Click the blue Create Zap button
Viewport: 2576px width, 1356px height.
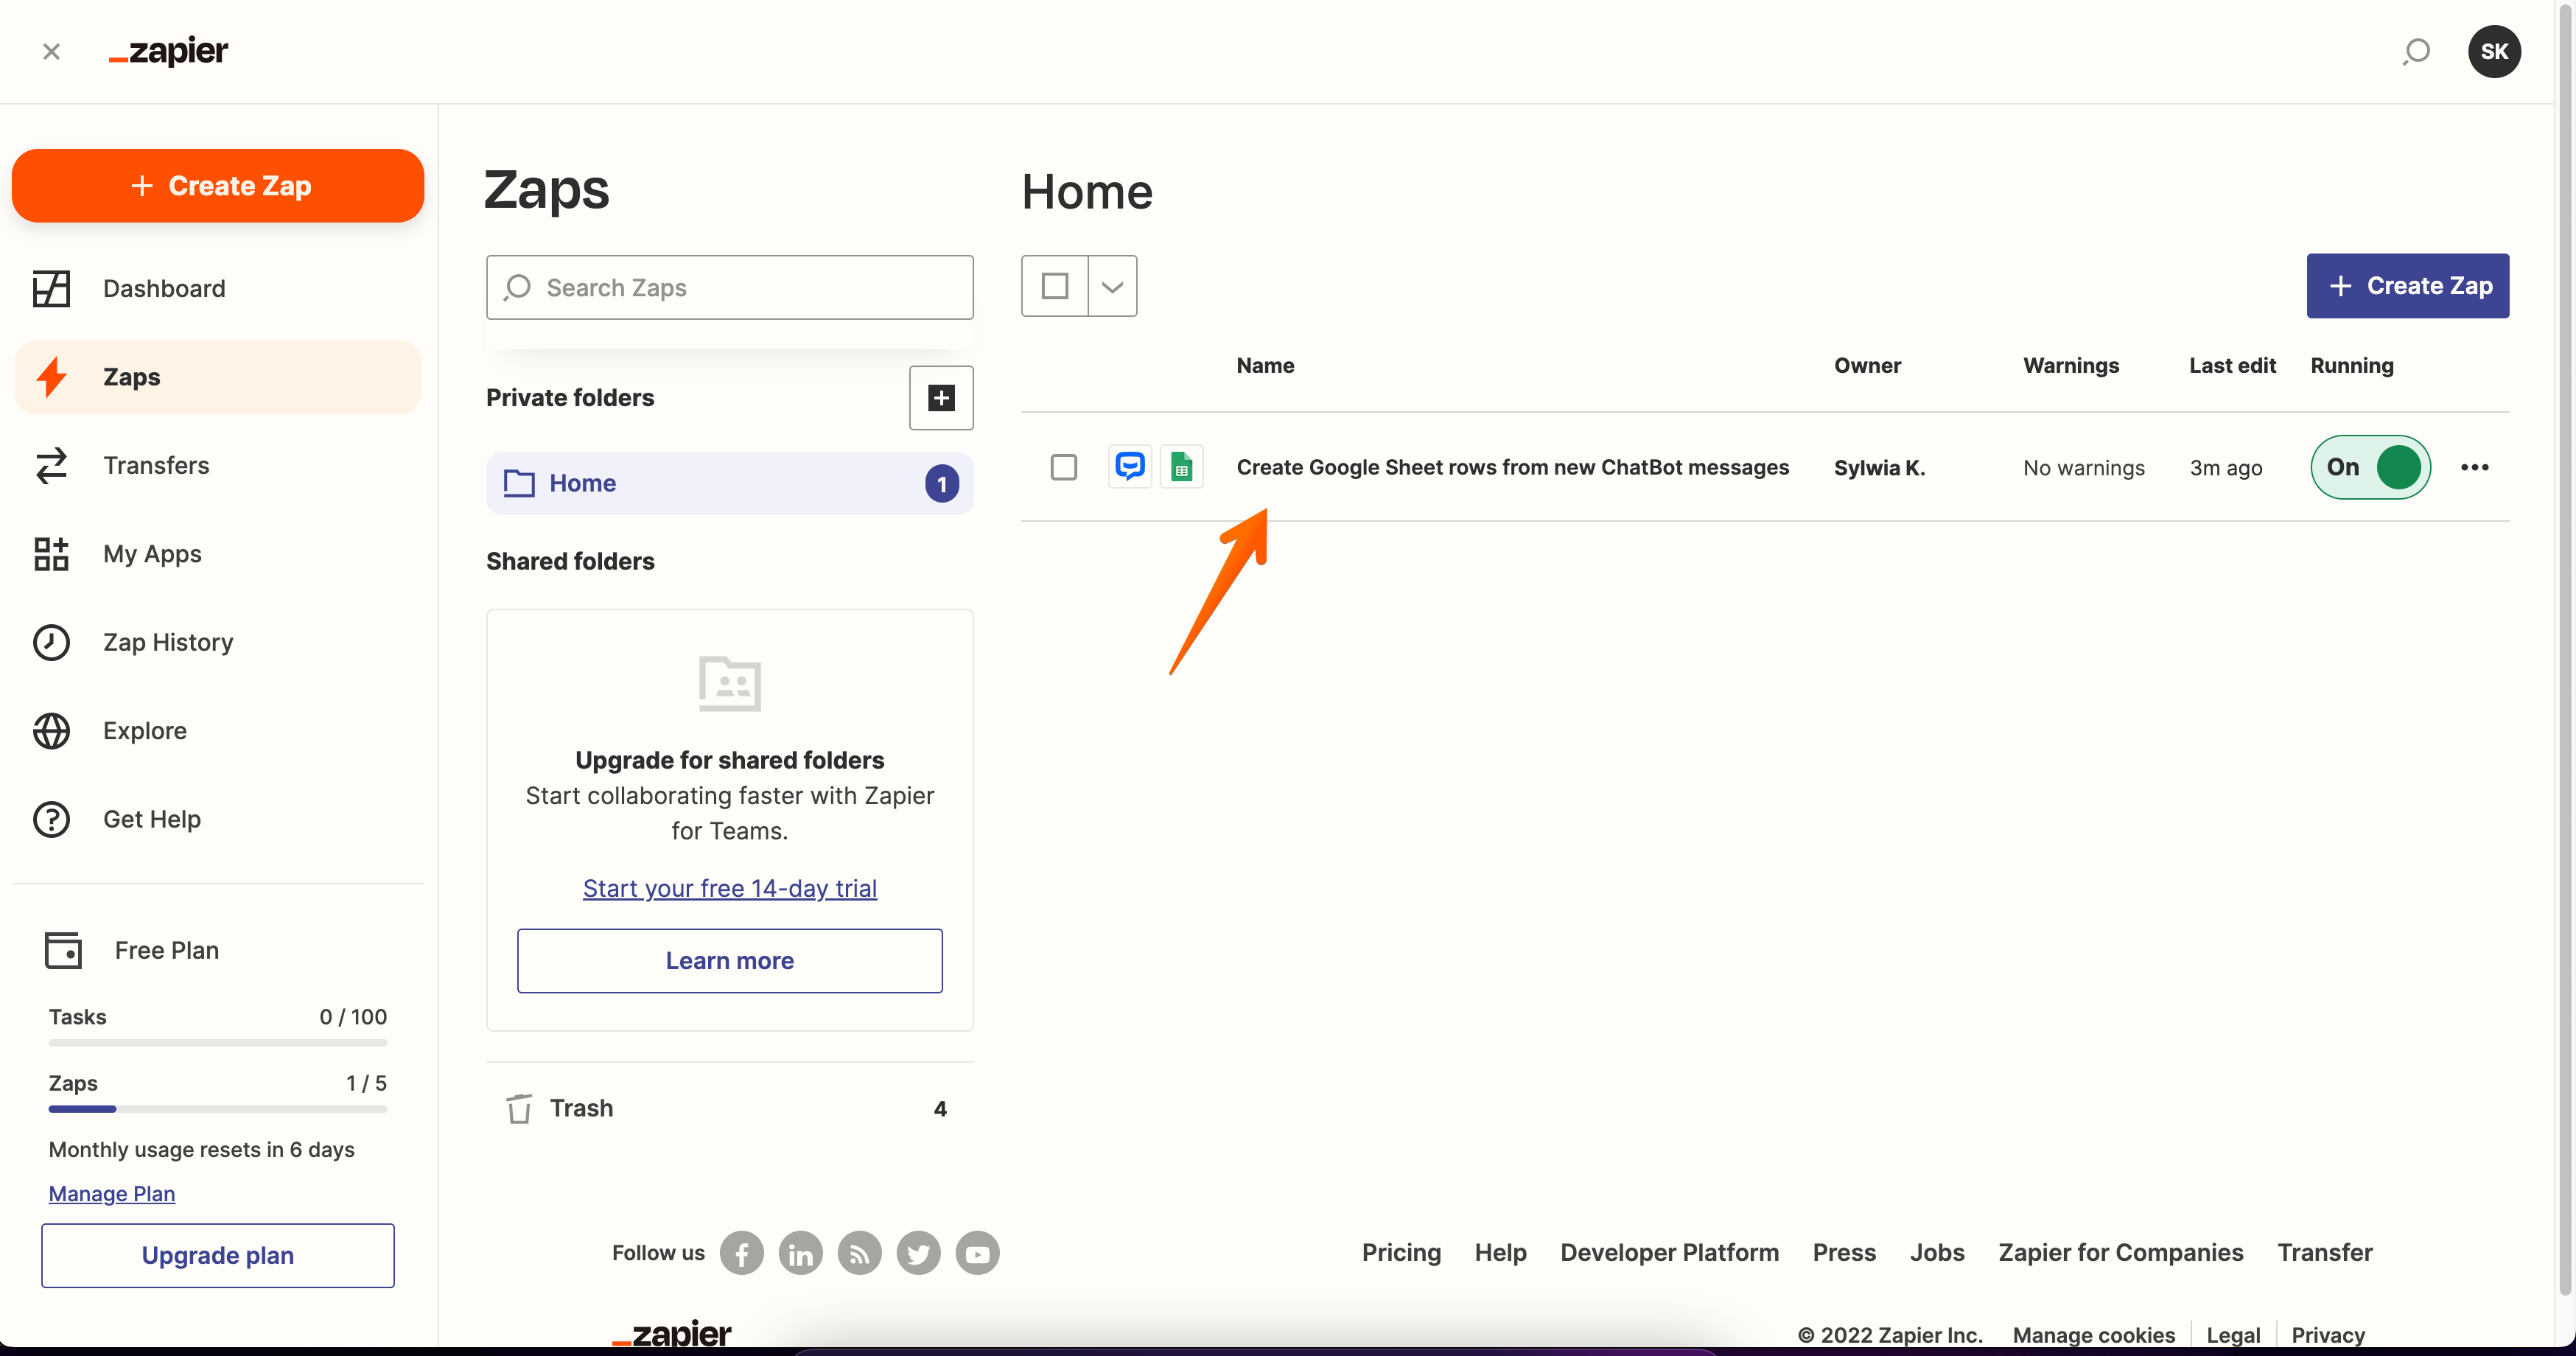[x=2408, y=286]
